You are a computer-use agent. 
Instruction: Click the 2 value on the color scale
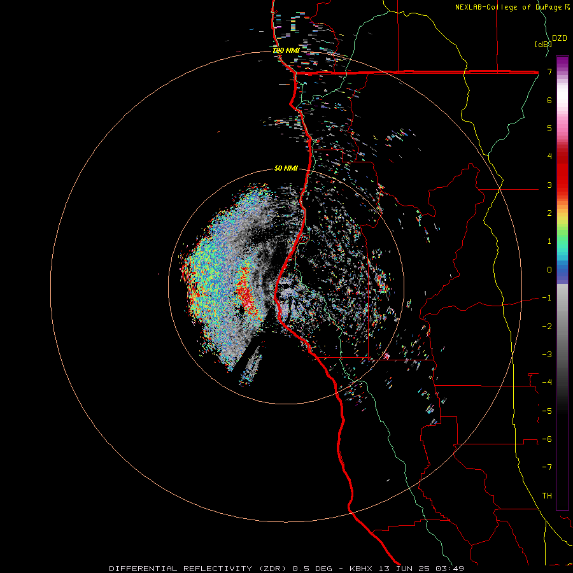tap(549, 213)
